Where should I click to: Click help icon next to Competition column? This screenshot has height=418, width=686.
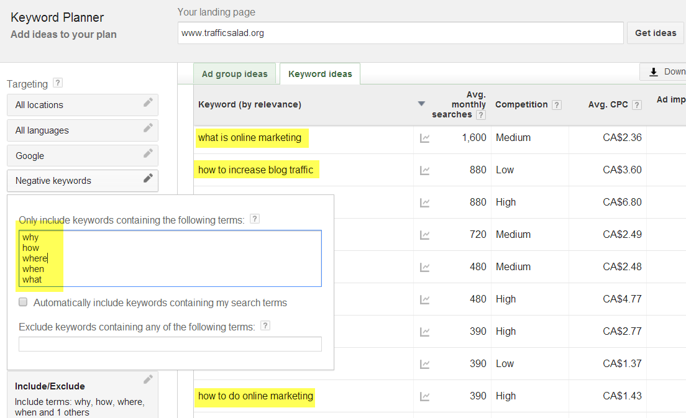(556, 105)
